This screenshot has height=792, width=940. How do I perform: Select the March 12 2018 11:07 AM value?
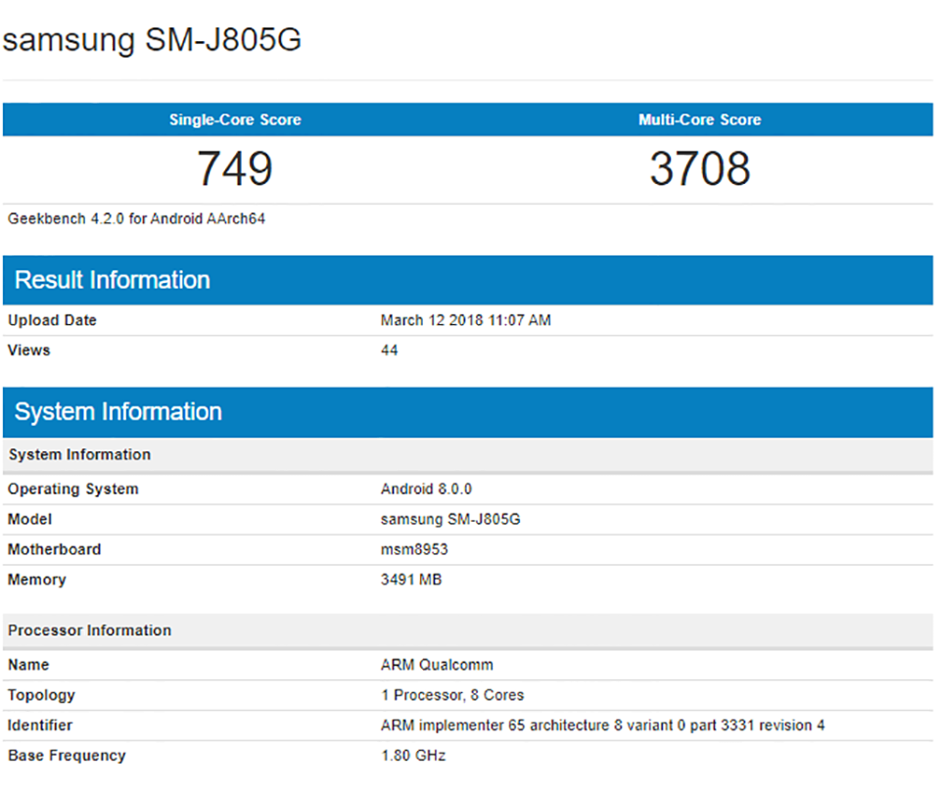466,320
